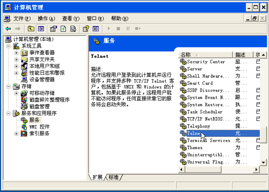
Task: Select 磁盘管理 in the tree
Action: tap(39, 106)
